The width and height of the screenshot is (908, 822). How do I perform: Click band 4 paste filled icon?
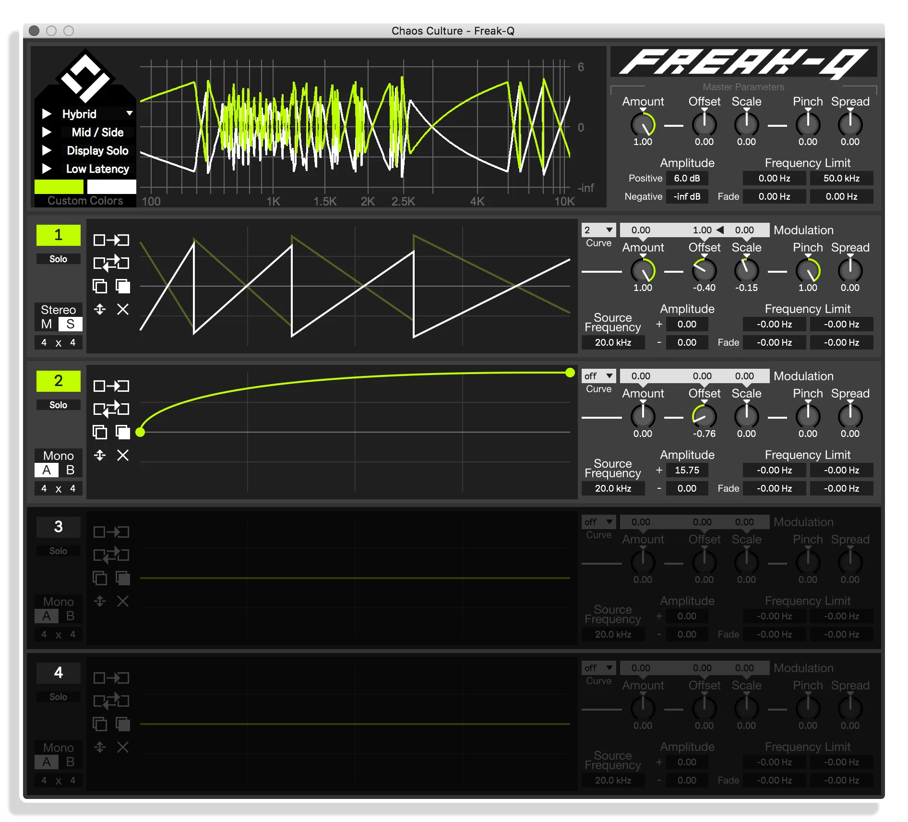123,724
